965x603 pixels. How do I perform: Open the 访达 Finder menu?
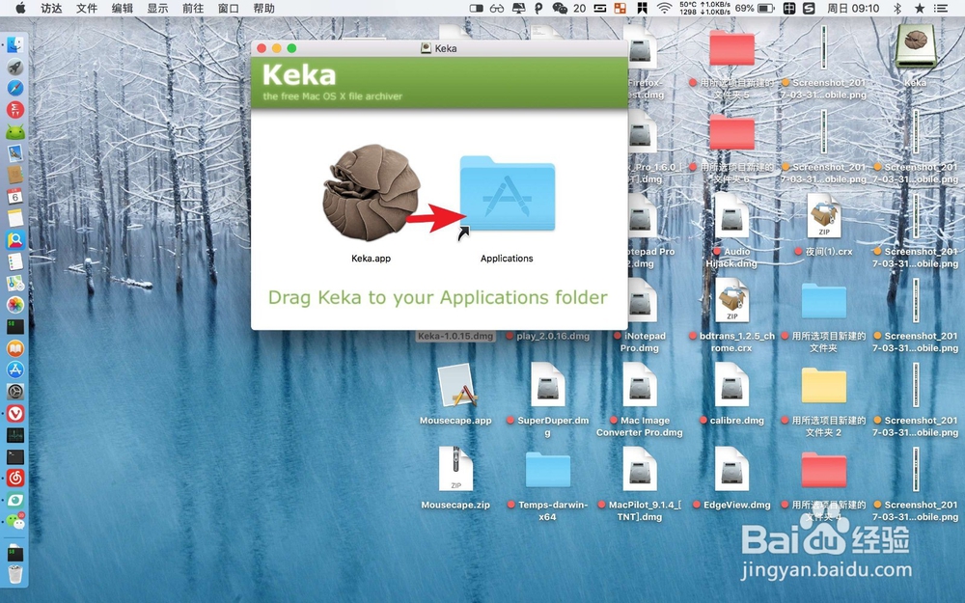[x=51, y=8]
